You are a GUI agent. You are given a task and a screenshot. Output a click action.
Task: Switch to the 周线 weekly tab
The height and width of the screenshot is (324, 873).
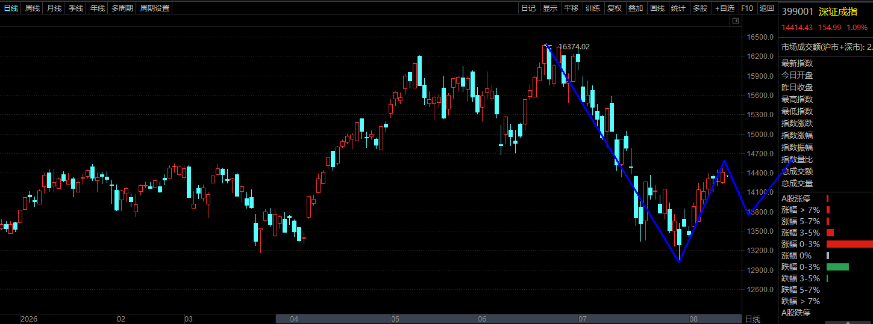tap(33, 8)
